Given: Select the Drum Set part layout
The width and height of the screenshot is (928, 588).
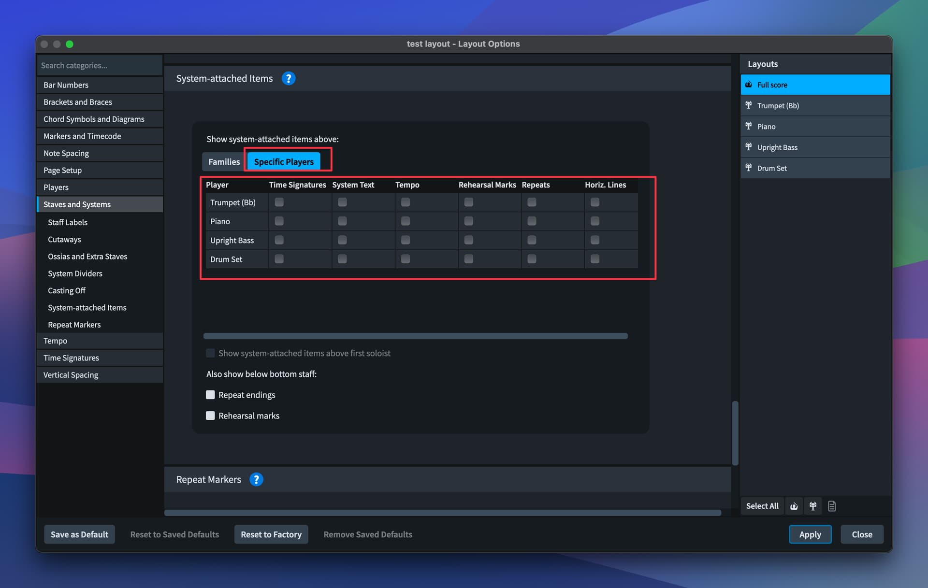Looking at the screenshot, I should pyautogui.click(x=815, y=168).
